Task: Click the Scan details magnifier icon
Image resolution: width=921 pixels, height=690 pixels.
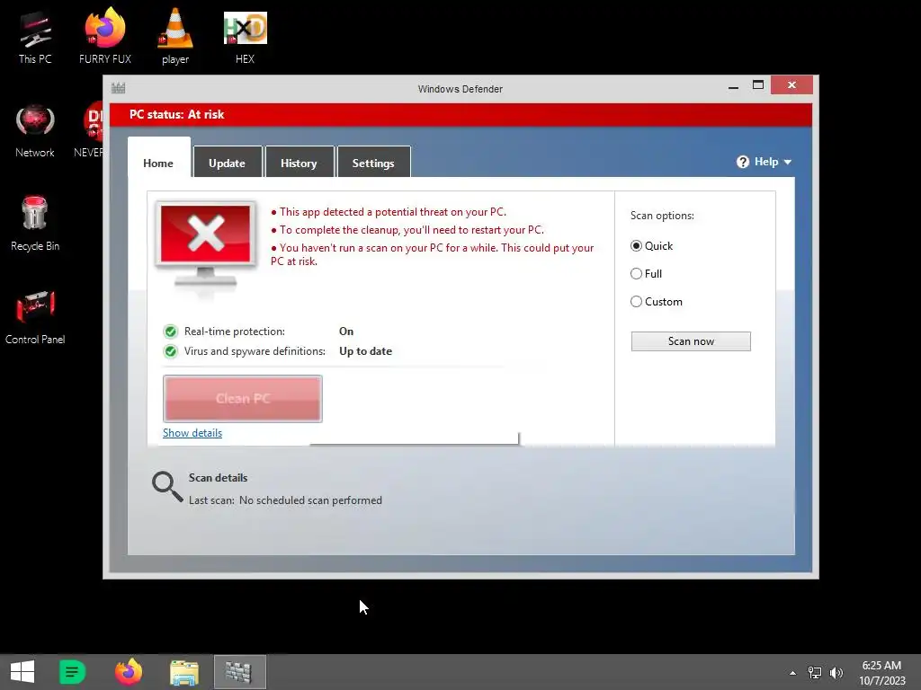Action: (167, 487)
